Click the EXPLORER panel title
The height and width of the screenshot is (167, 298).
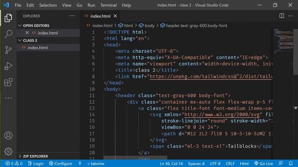[32, 16]
